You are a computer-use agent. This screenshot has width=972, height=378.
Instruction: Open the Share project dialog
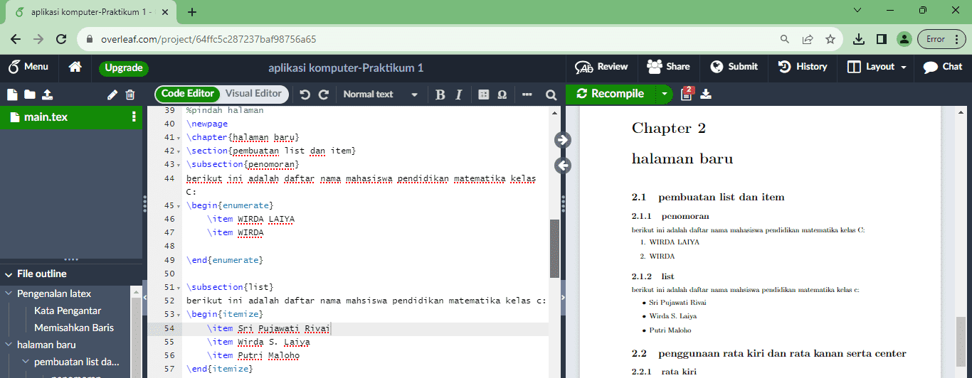coord(668,67)
